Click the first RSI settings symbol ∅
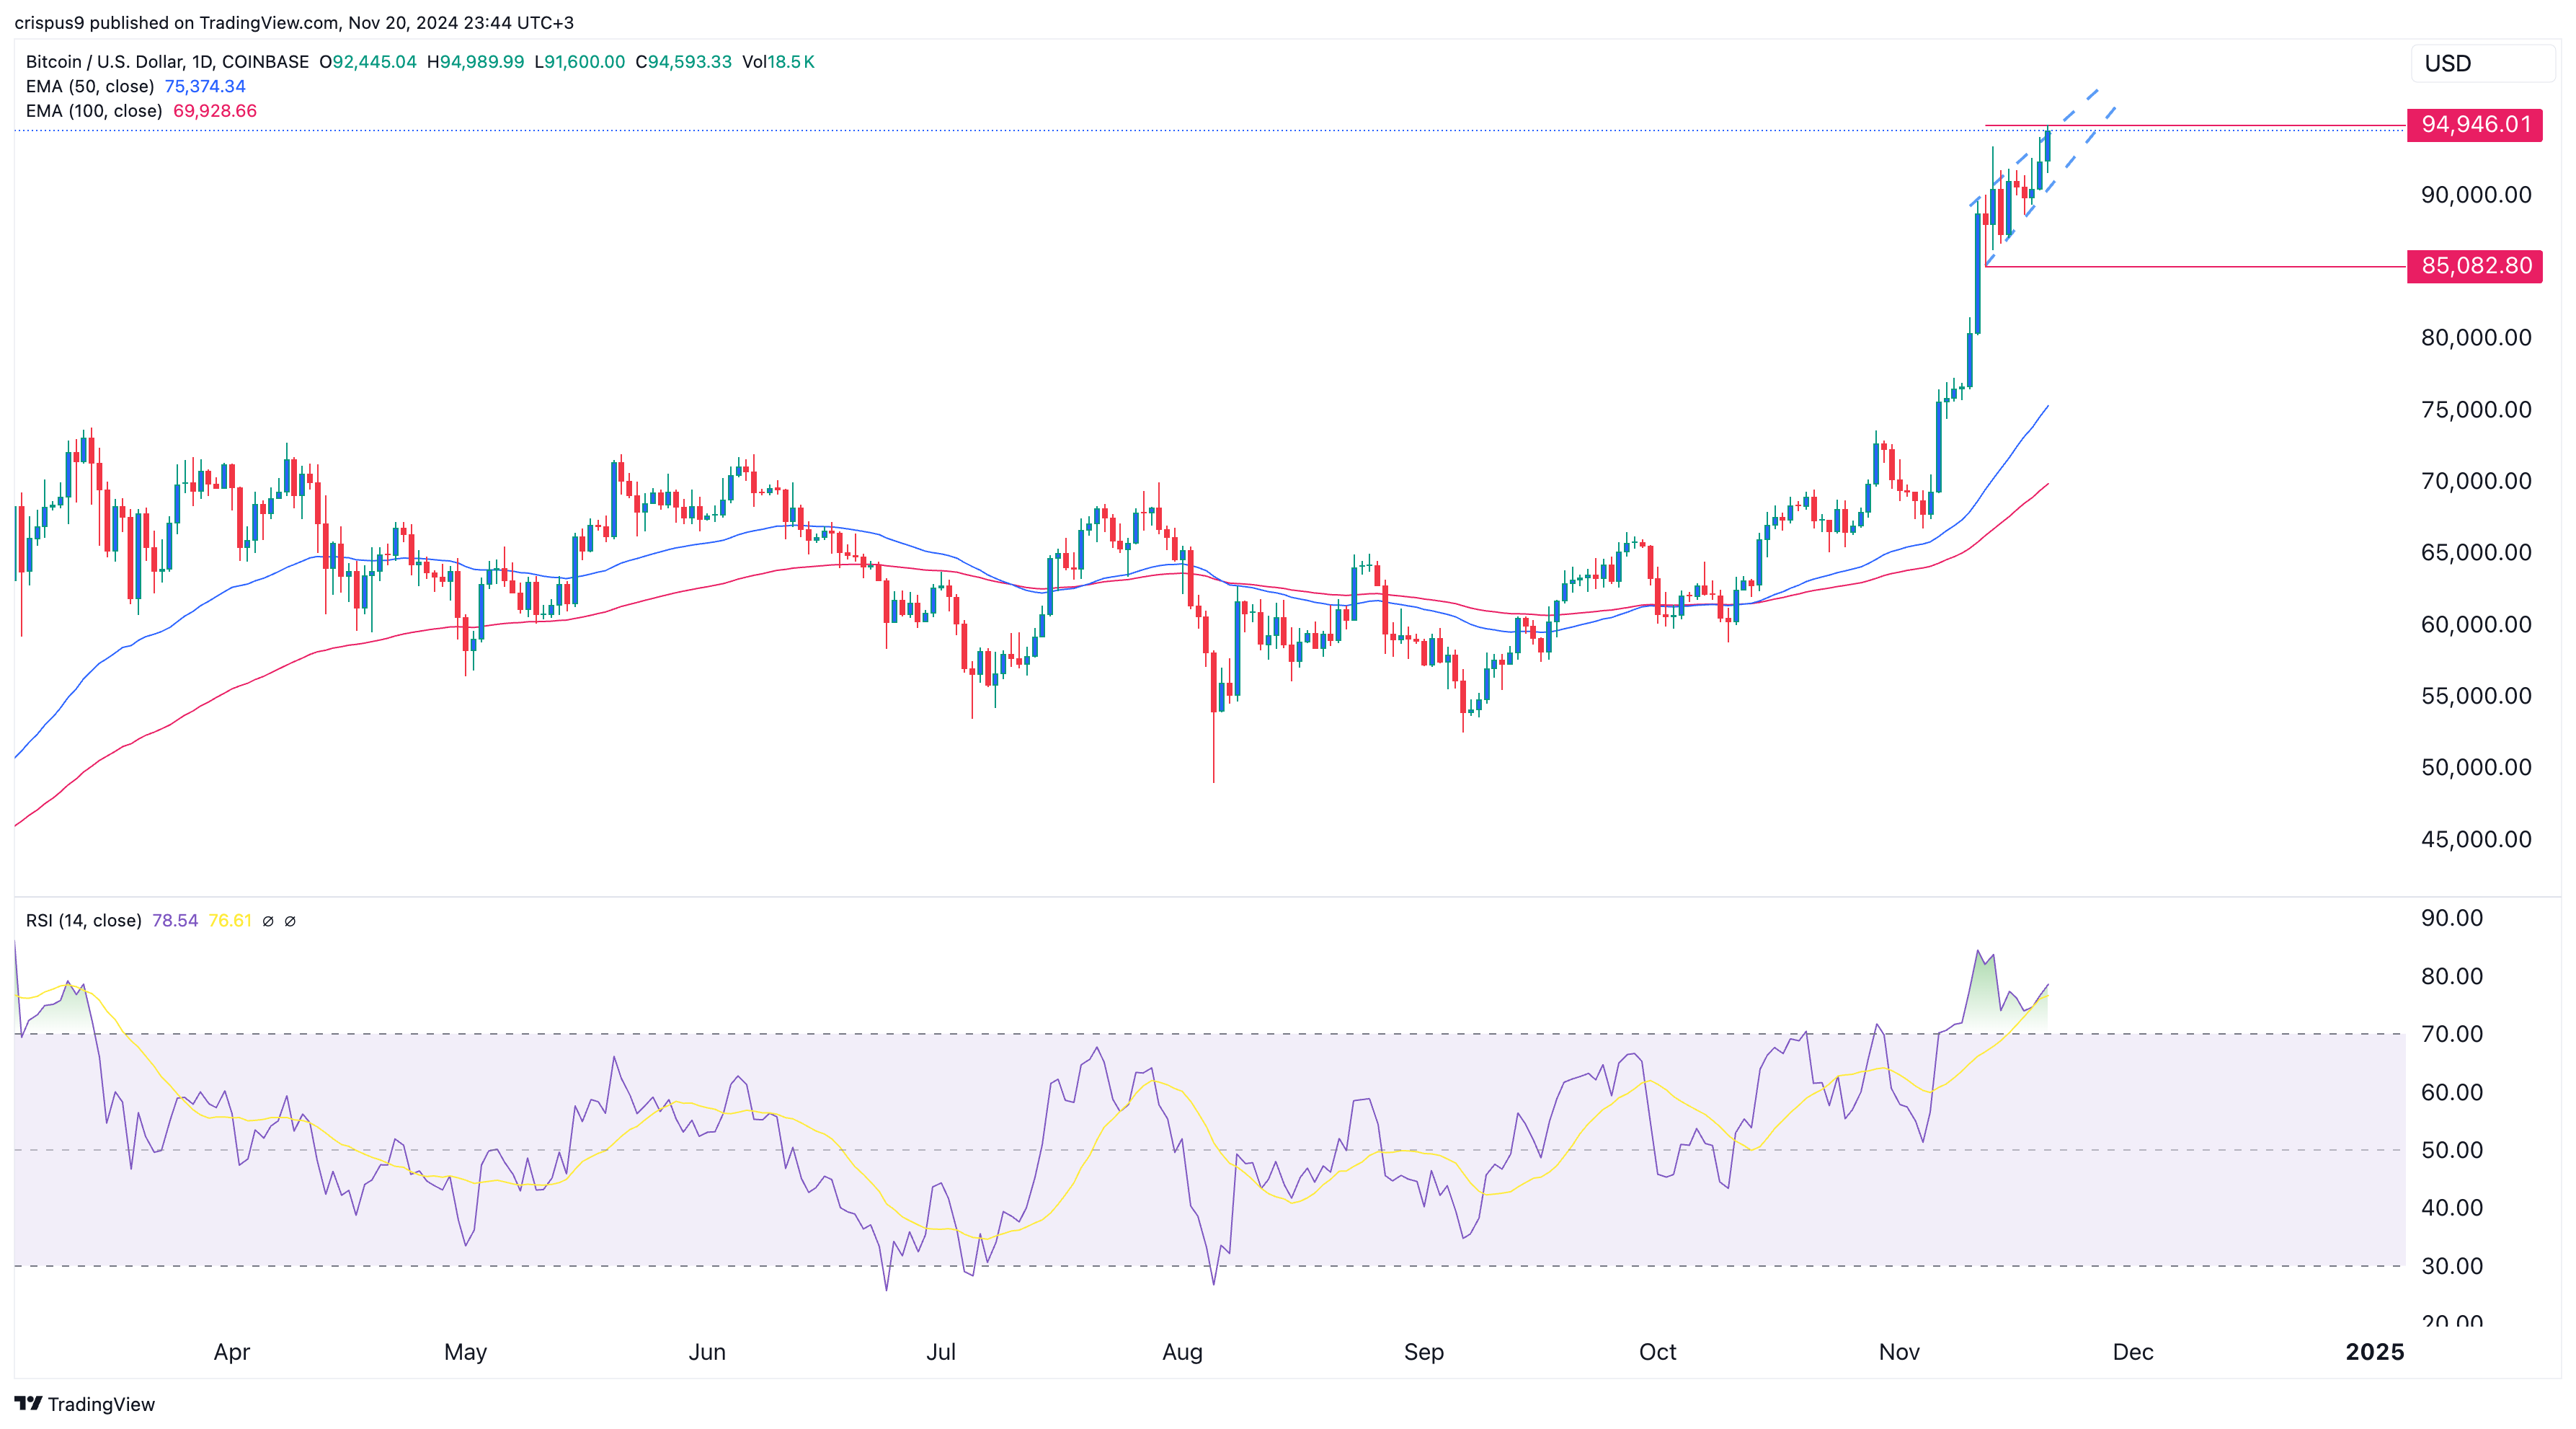This screenshot has height=1429, width=2576. pyautogui.click(x=268, y=921)
